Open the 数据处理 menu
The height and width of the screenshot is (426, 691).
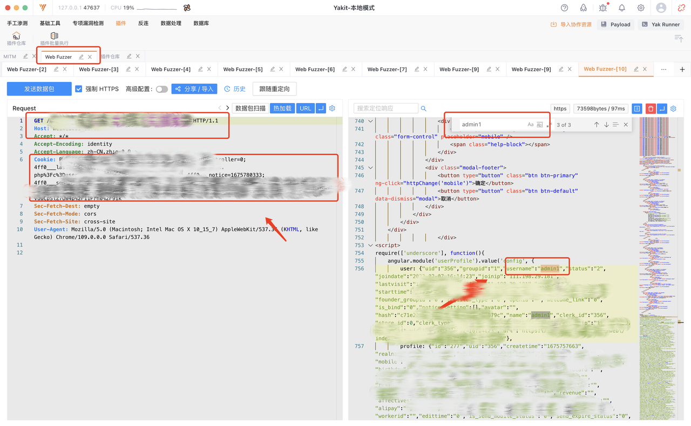171,24
